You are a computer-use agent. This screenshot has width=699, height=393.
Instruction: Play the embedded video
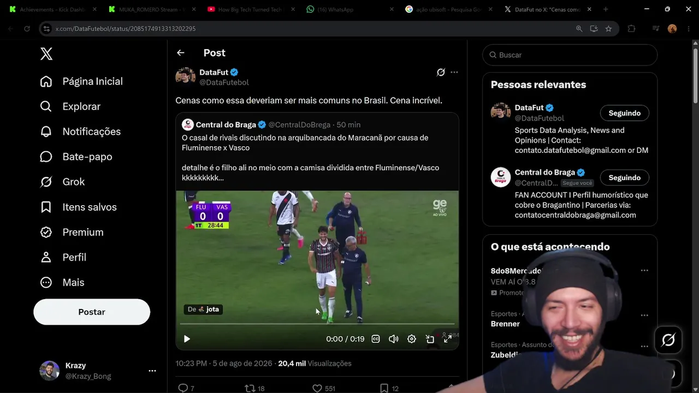click(x=187, y=339)
